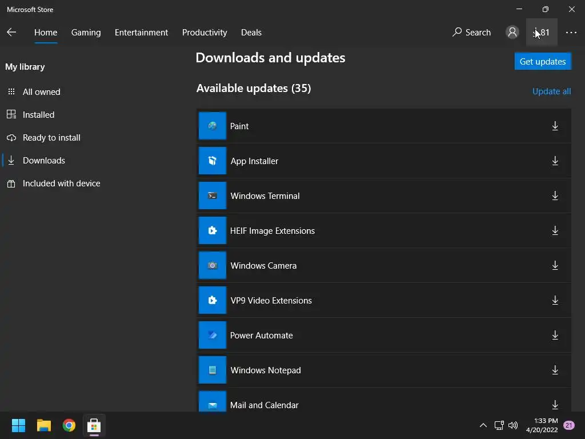The width and height of the screenshot is (585, 439).
Task: Switch to the Entertainment tab
Action: pos(142,33)
